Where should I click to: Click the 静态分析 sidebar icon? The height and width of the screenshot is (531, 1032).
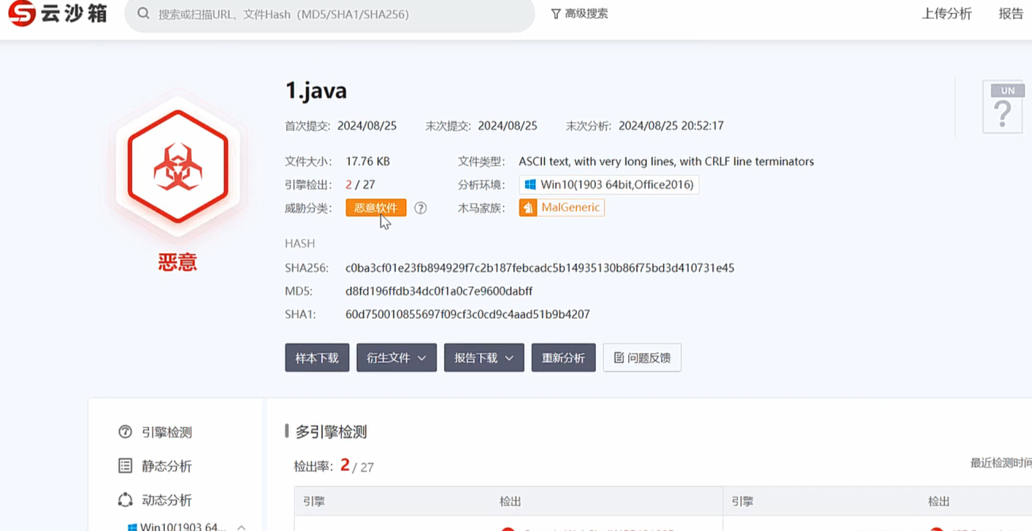coord(125,466)
